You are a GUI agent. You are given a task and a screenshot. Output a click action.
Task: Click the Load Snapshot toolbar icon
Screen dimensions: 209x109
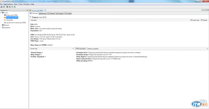[2, 7]
